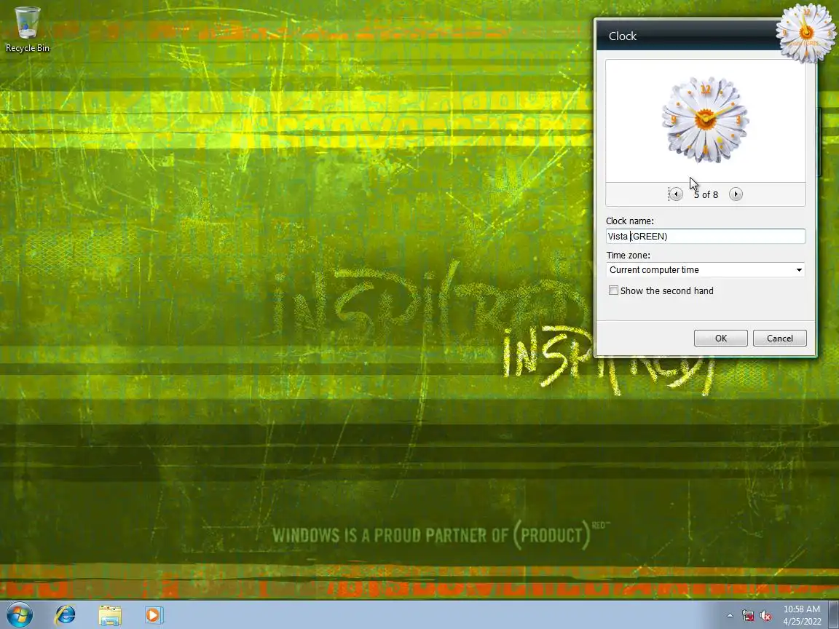This screenshot has width=839, height=629.
Task: Cancel the Clock dialog
Action: click(x=779, y=338)
